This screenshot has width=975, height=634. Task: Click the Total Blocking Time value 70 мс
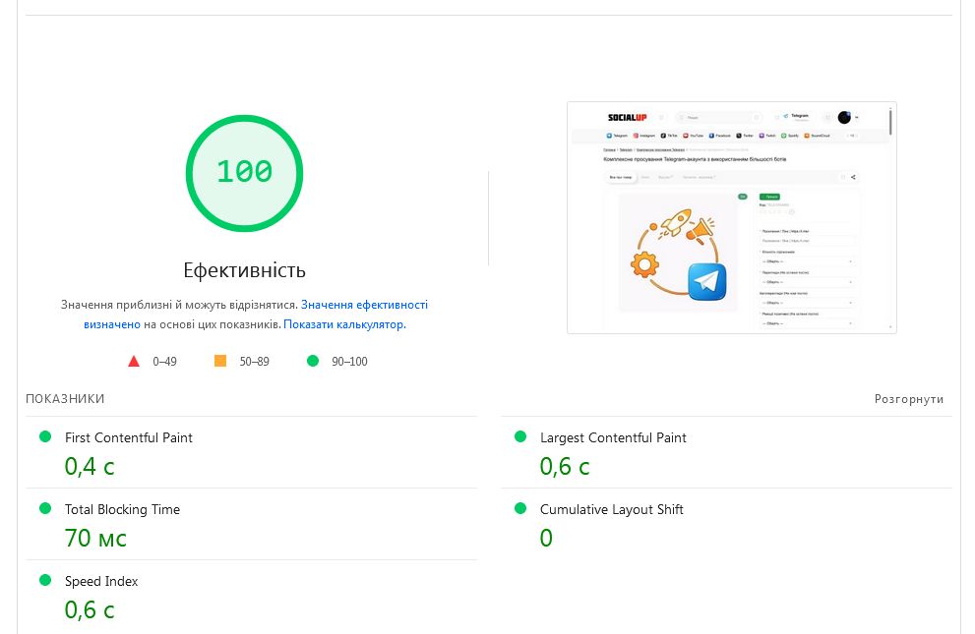tap(95, 538)
